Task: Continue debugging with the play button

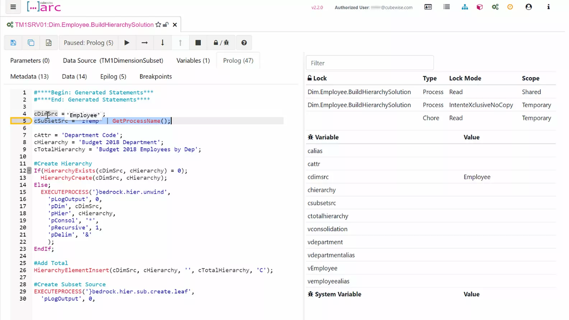Action: pos(127,43)
